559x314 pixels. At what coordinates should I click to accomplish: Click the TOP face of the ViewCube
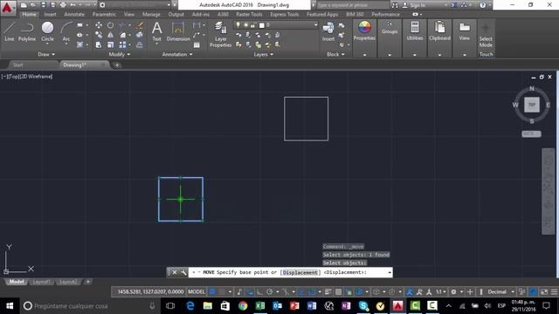pos(532,105)
